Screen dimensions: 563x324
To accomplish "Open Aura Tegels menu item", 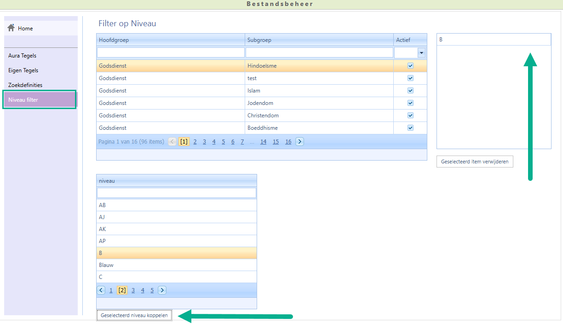I will click(22, 56).
